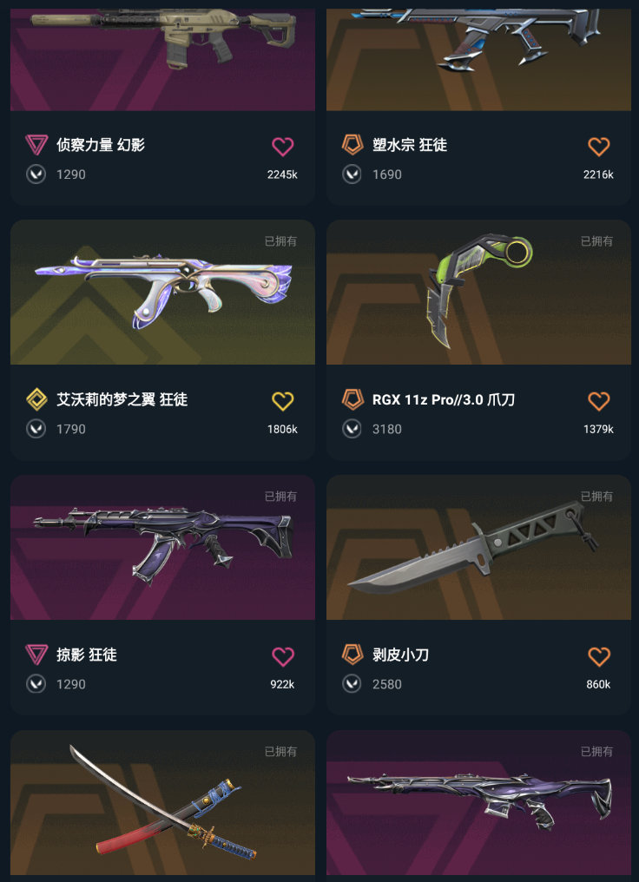This screenshot has width=639, height=882.
Task: Click the 已拥有 label on katana card
Action: tap(280, 752)
